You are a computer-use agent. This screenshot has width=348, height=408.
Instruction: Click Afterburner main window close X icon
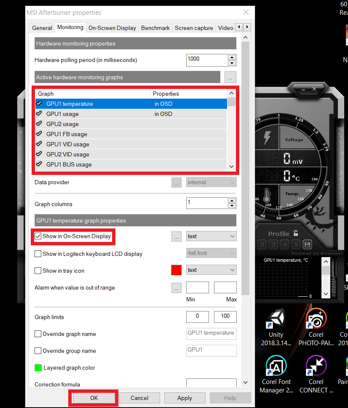[314, 89]
